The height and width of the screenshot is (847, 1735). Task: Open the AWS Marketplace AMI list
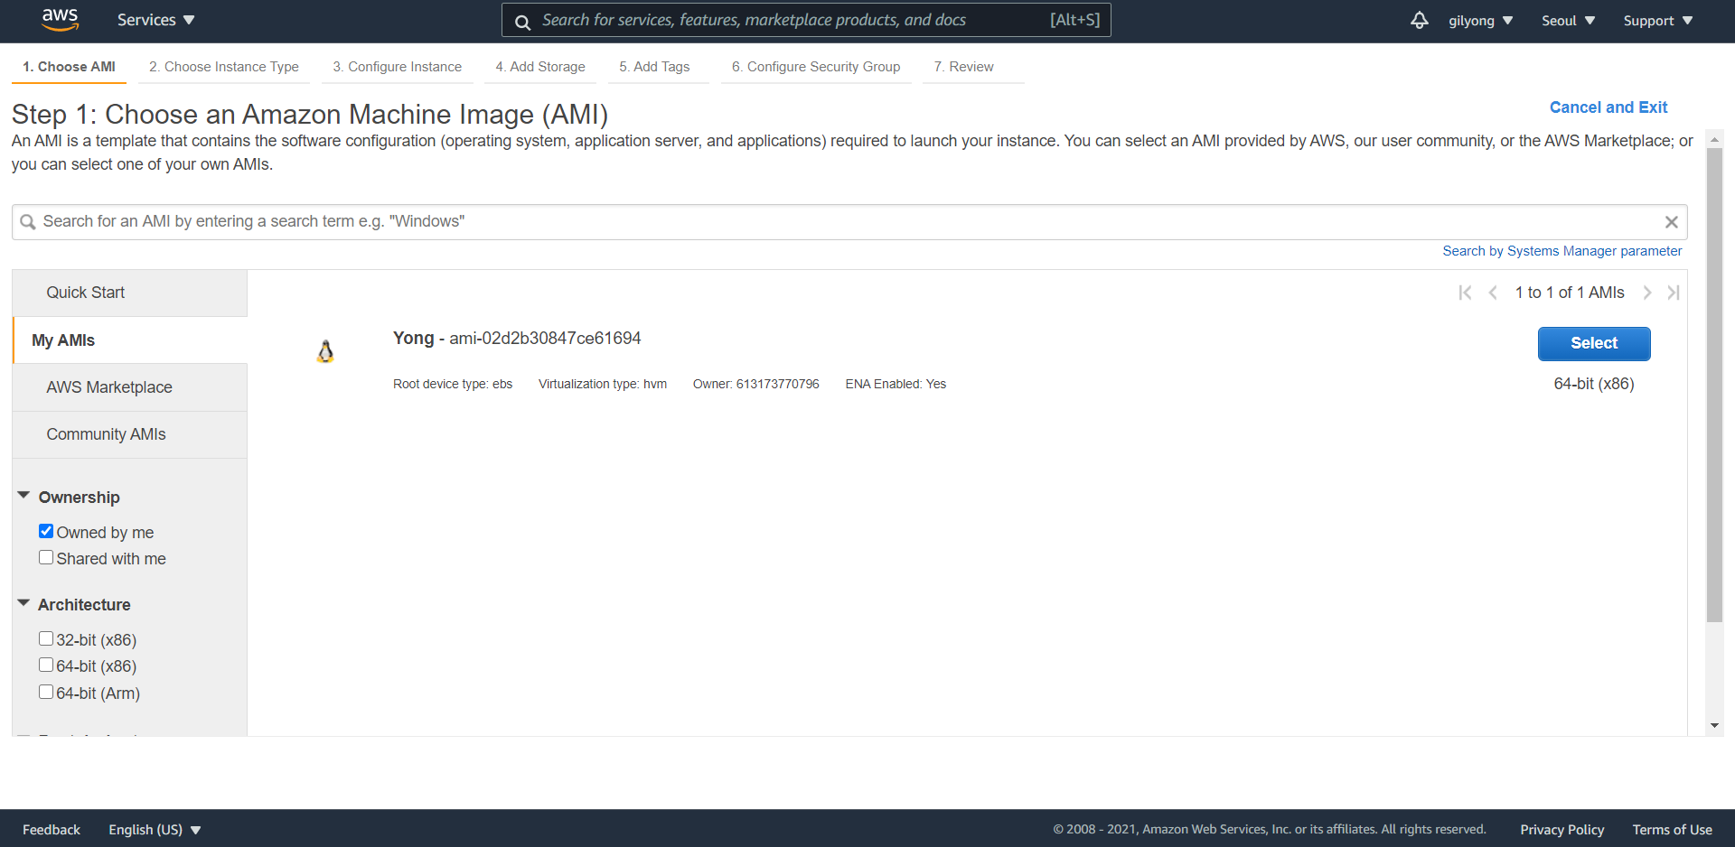pyautogui.click(x=130, y=387)
